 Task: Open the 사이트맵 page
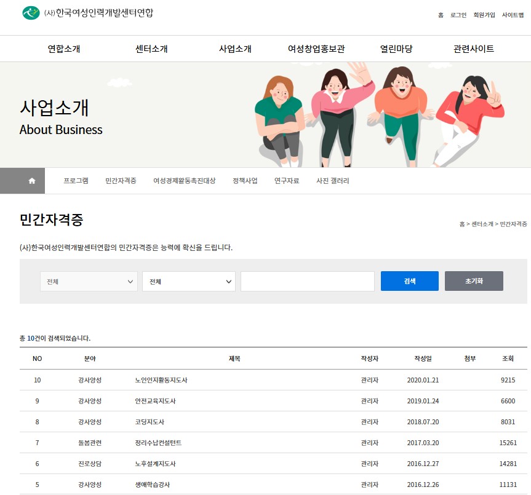[513, 14]
